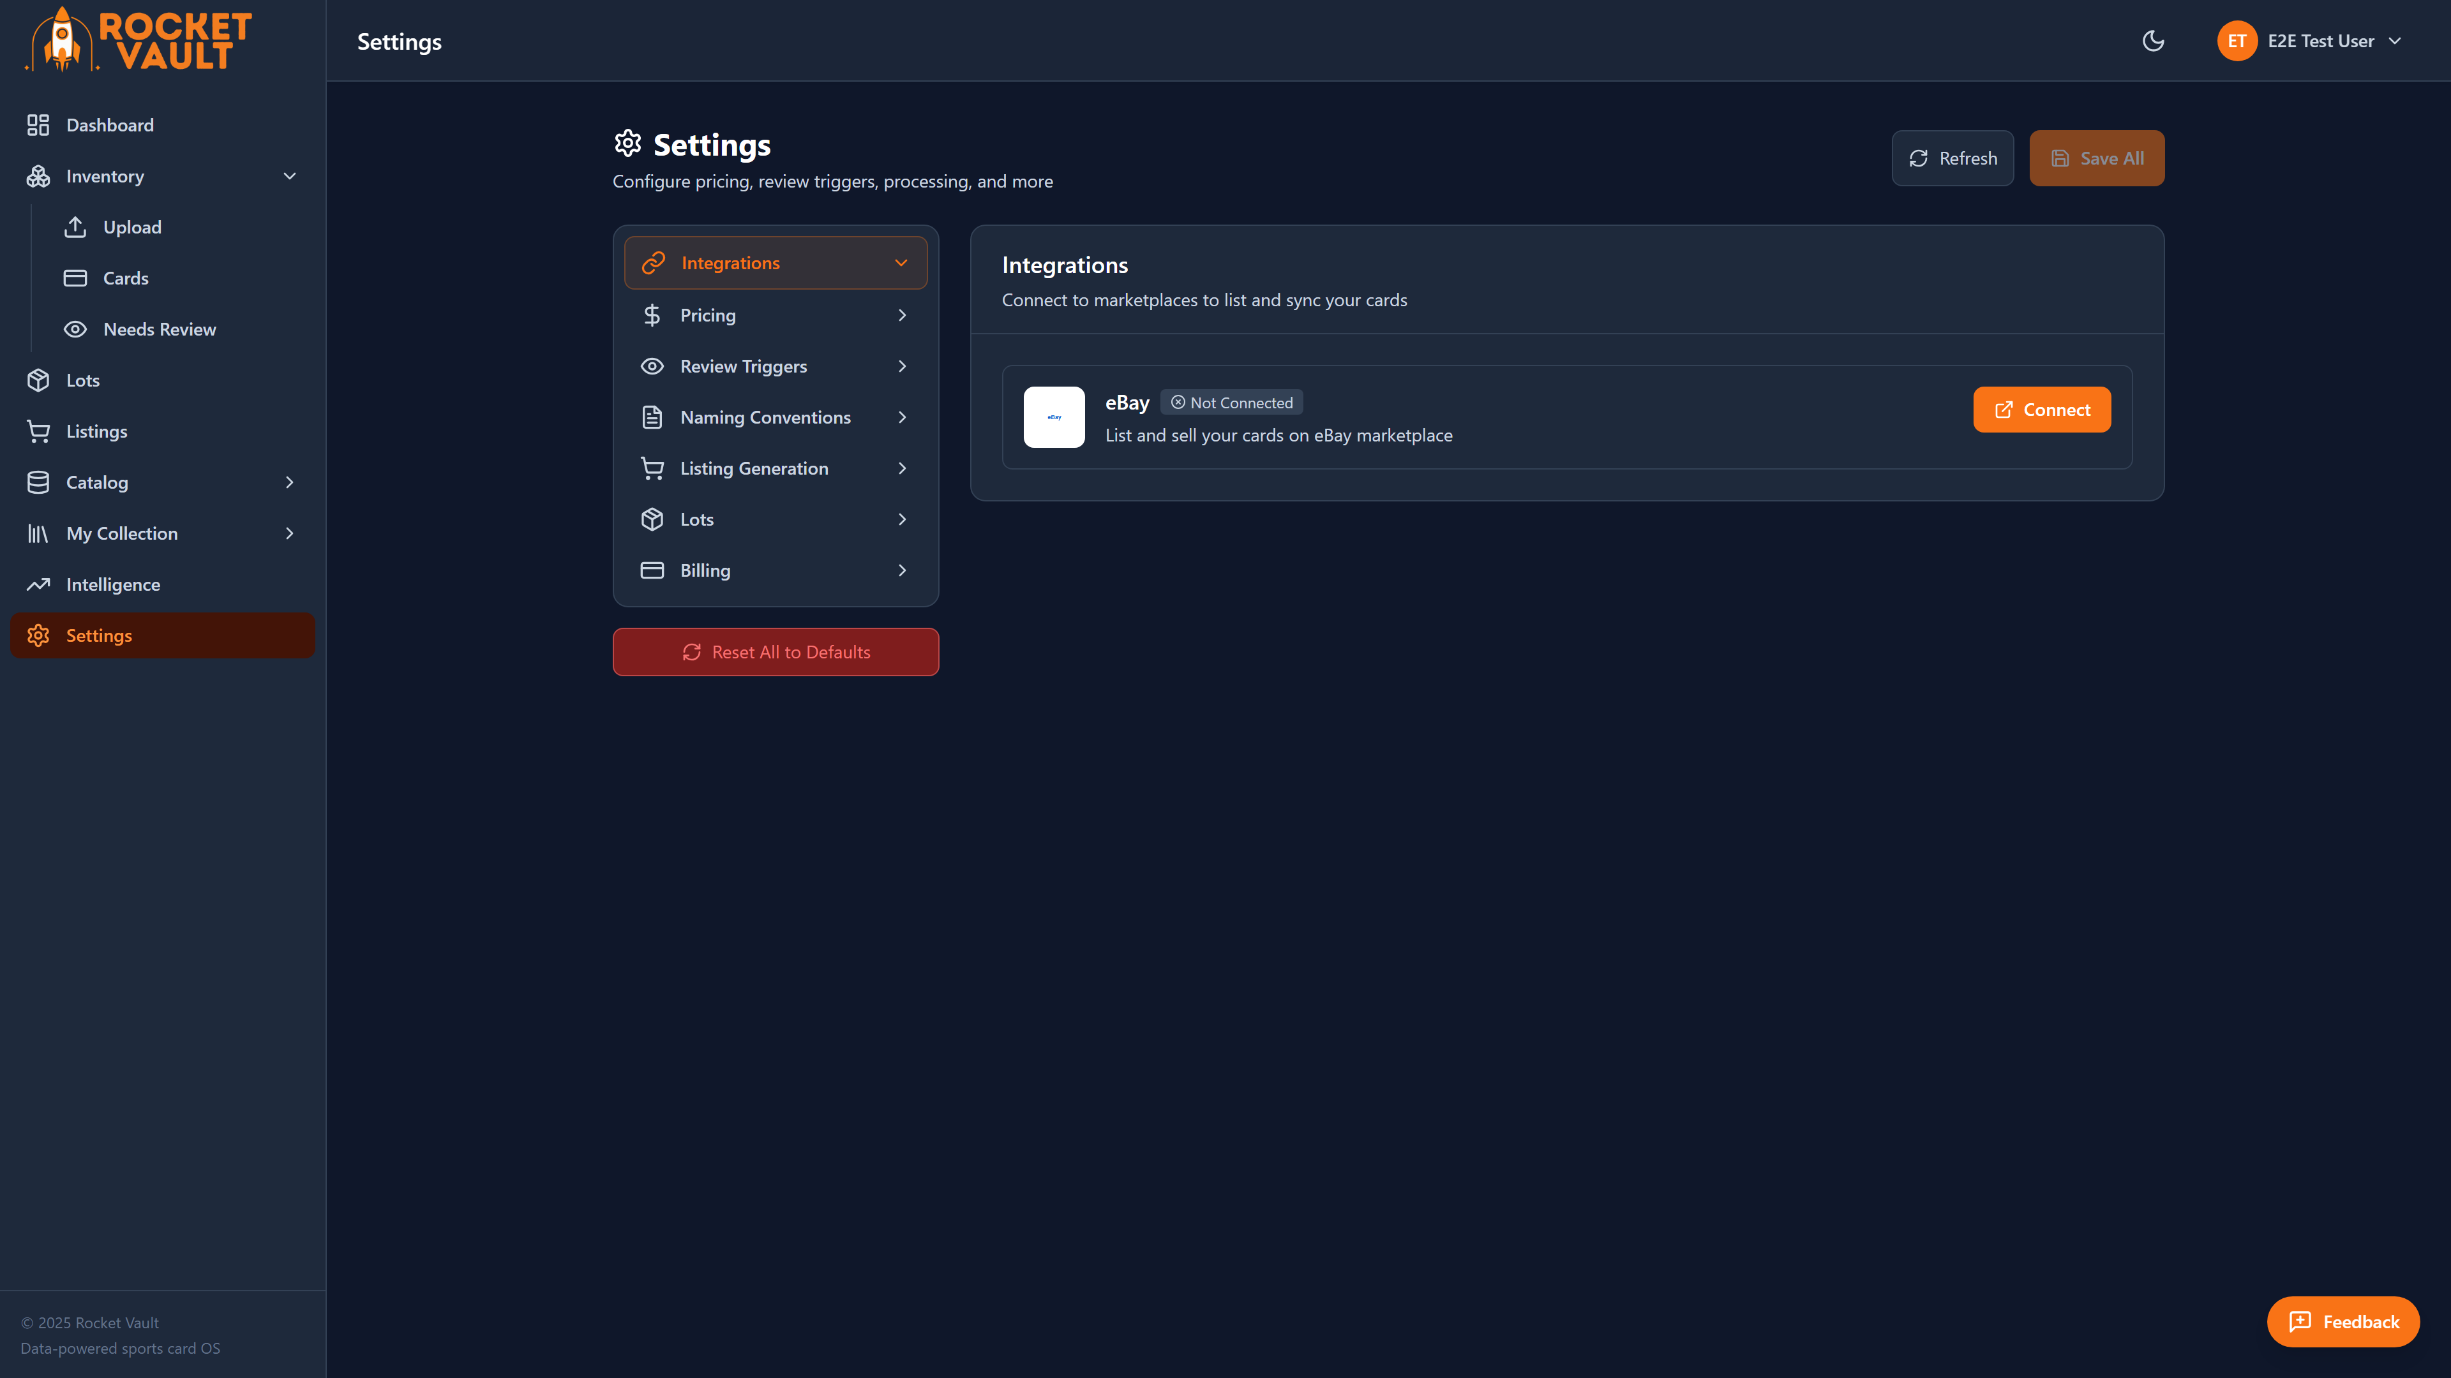Toggle dark mode with the moon icon
Image resolution: width=2451 pixels, height=1378 pixels.
(x=2153, y=41)
